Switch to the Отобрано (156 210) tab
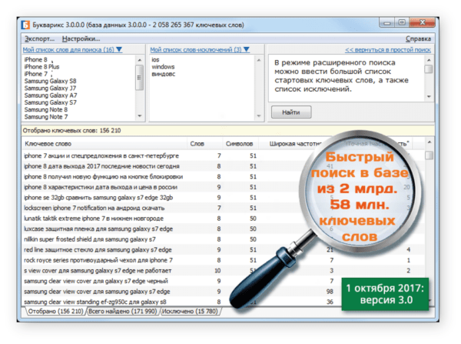 click(56, 312)
